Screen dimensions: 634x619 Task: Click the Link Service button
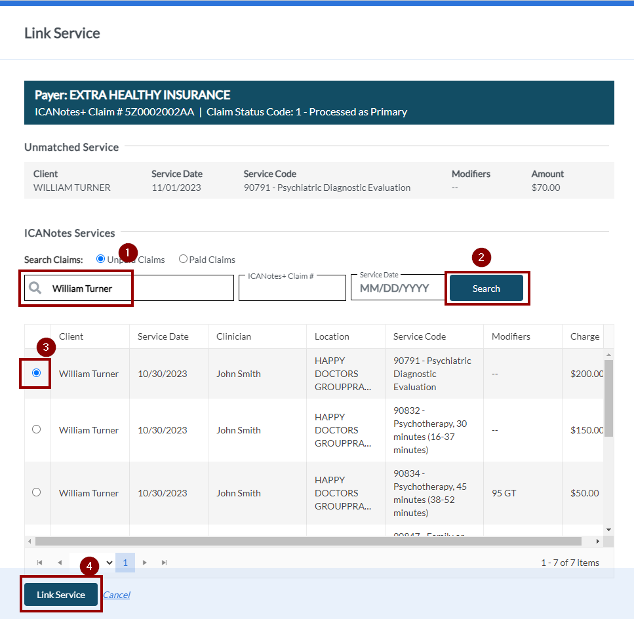point(61,595)
